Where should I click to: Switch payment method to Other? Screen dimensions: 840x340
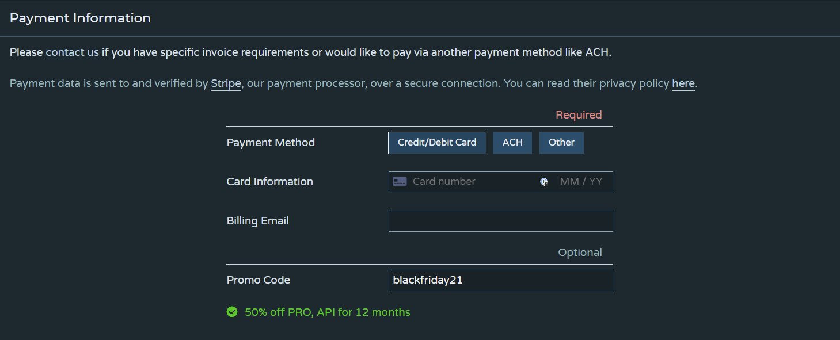[x=561, y=143]
